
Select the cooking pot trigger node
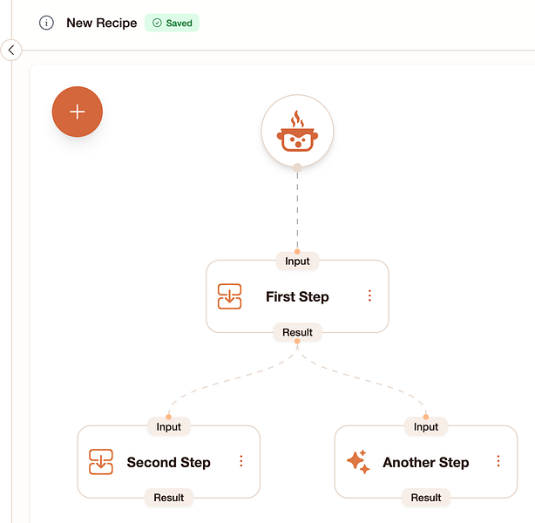tap(297, 131)
